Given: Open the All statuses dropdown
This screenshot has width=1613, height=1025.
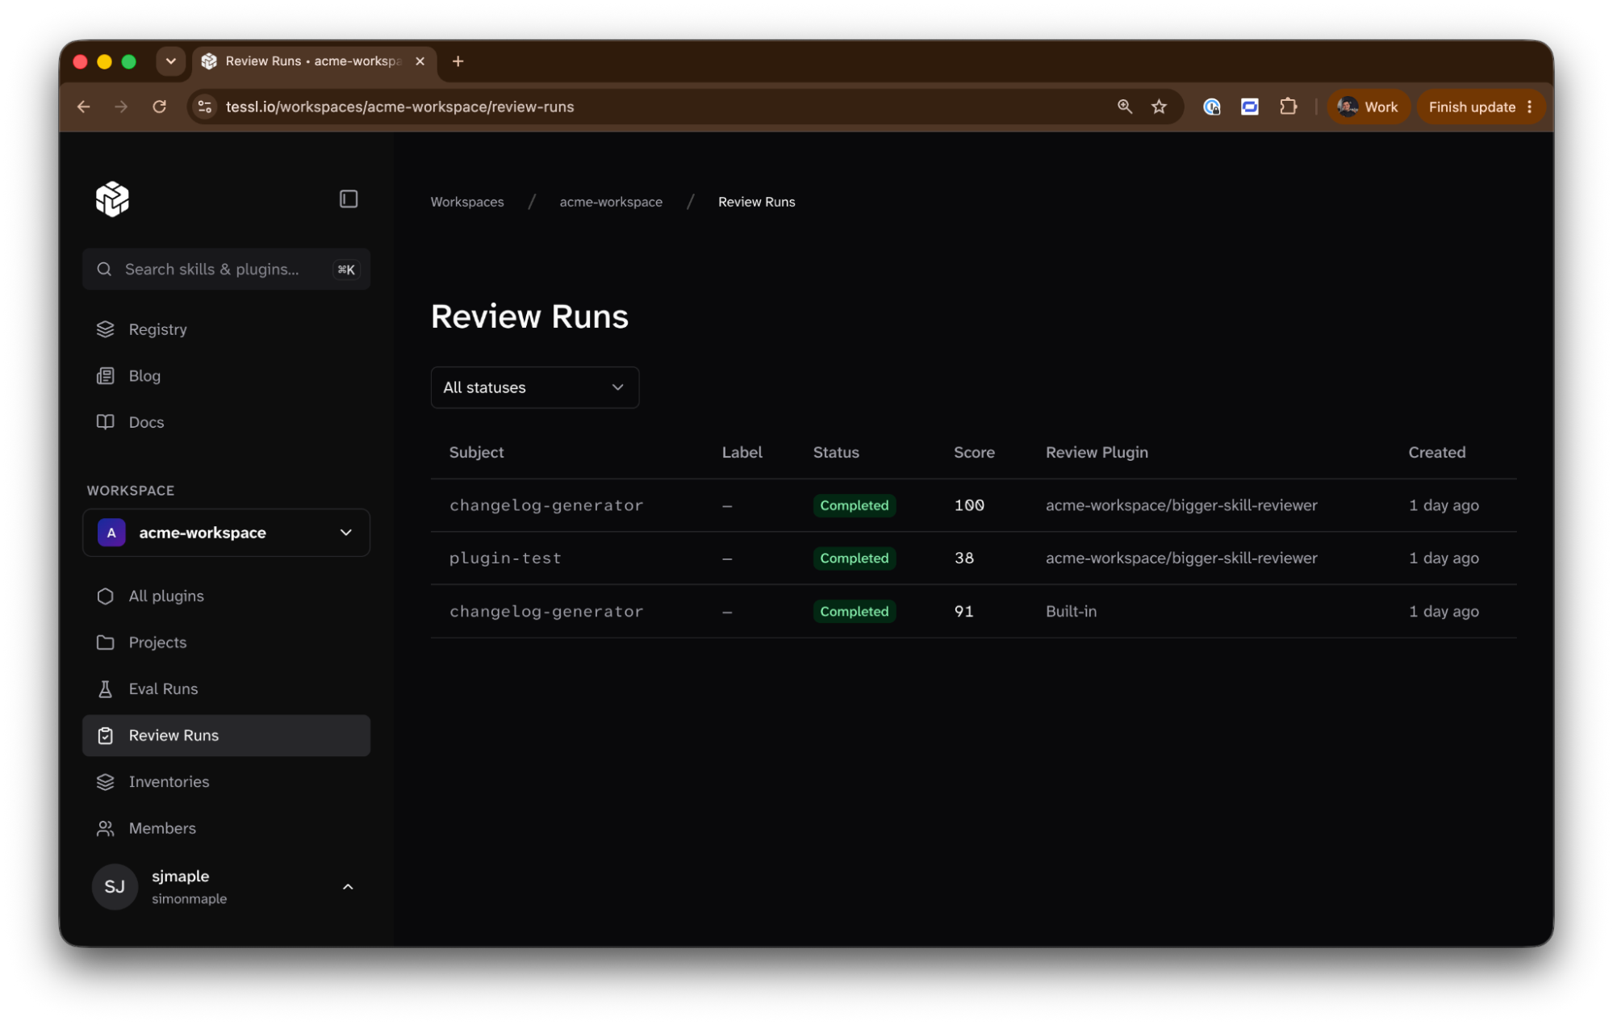Looking at the screenshot, I should tap(535, 387).
